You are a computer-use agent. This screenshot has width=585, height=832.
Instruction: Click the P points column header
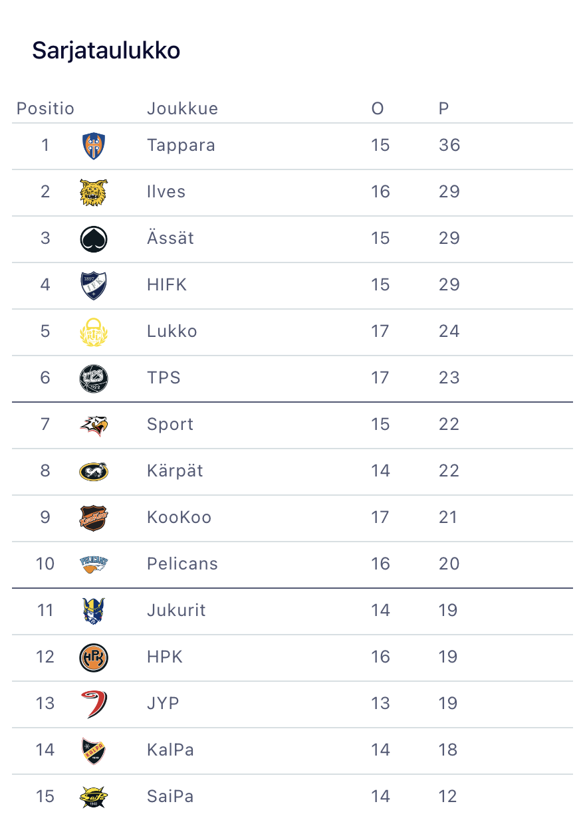pyautogui.click(x=443, y=108)
